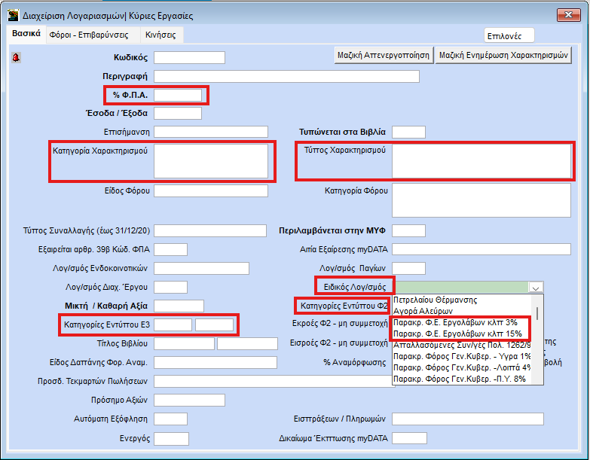Go to the Βασικά tab
Screen dimensions: 590x460
click(x=26, y=35)
